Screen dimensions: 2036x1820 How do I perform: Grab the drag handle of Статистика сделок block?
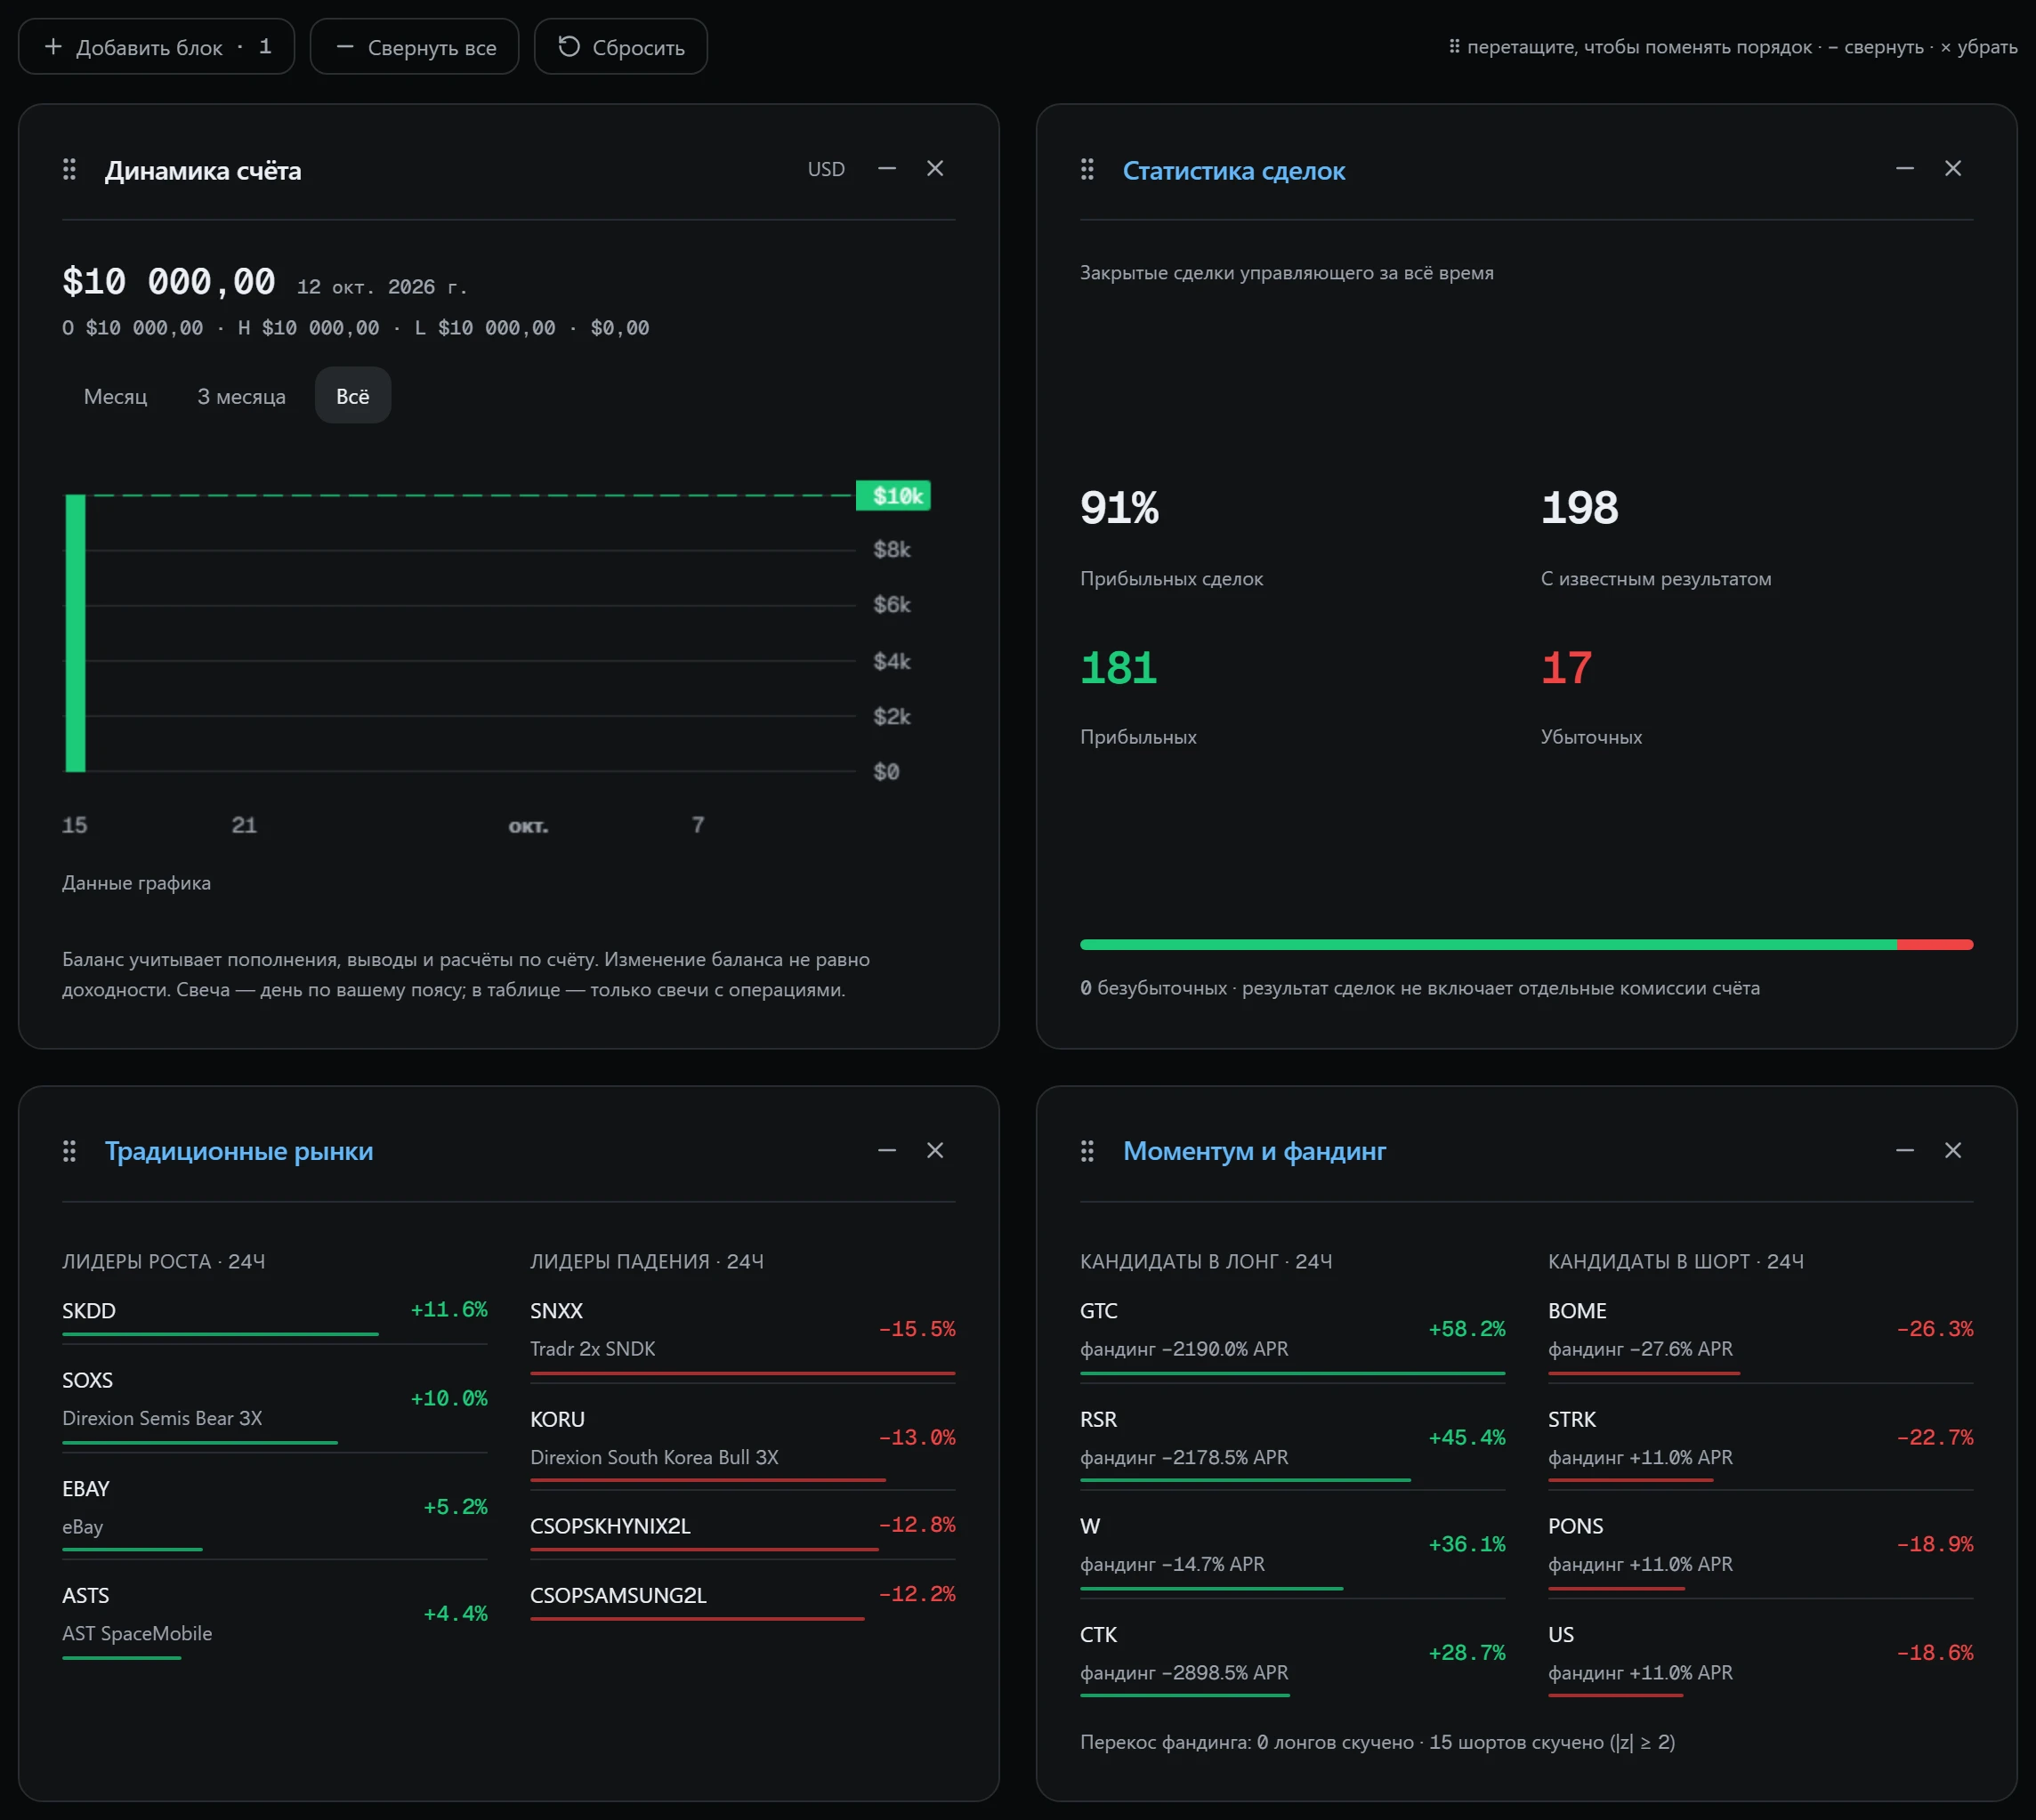click(1087, 170)
